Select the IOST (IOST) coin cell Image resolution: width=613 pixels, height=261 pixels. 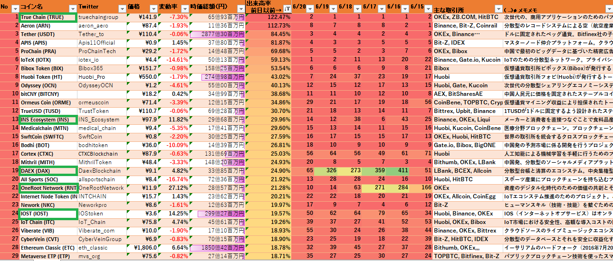(x=48, y=214)
